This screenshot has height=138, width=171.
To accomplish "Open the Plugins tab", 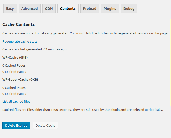I will [110, 8].
